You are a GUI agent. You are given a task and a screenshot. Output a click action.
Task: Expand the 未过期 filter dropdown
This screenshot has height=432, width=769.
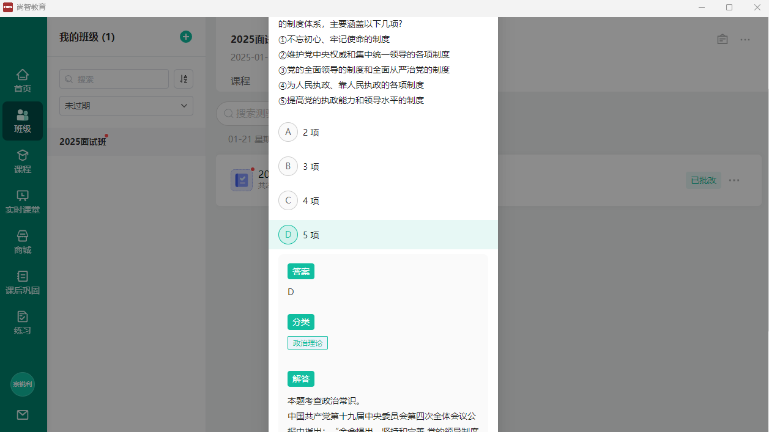coord(126,106)
